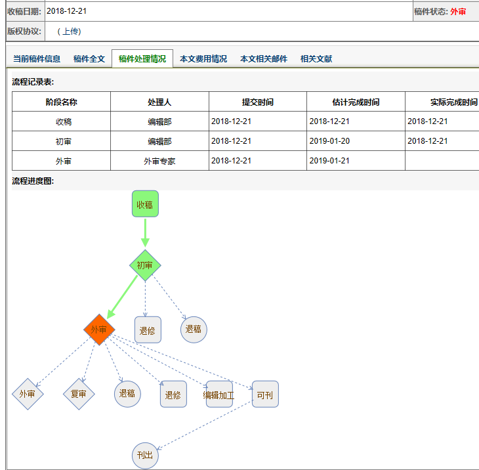Click the 刊出 circle node
The image size is (479, 470).
pos(145,456)
